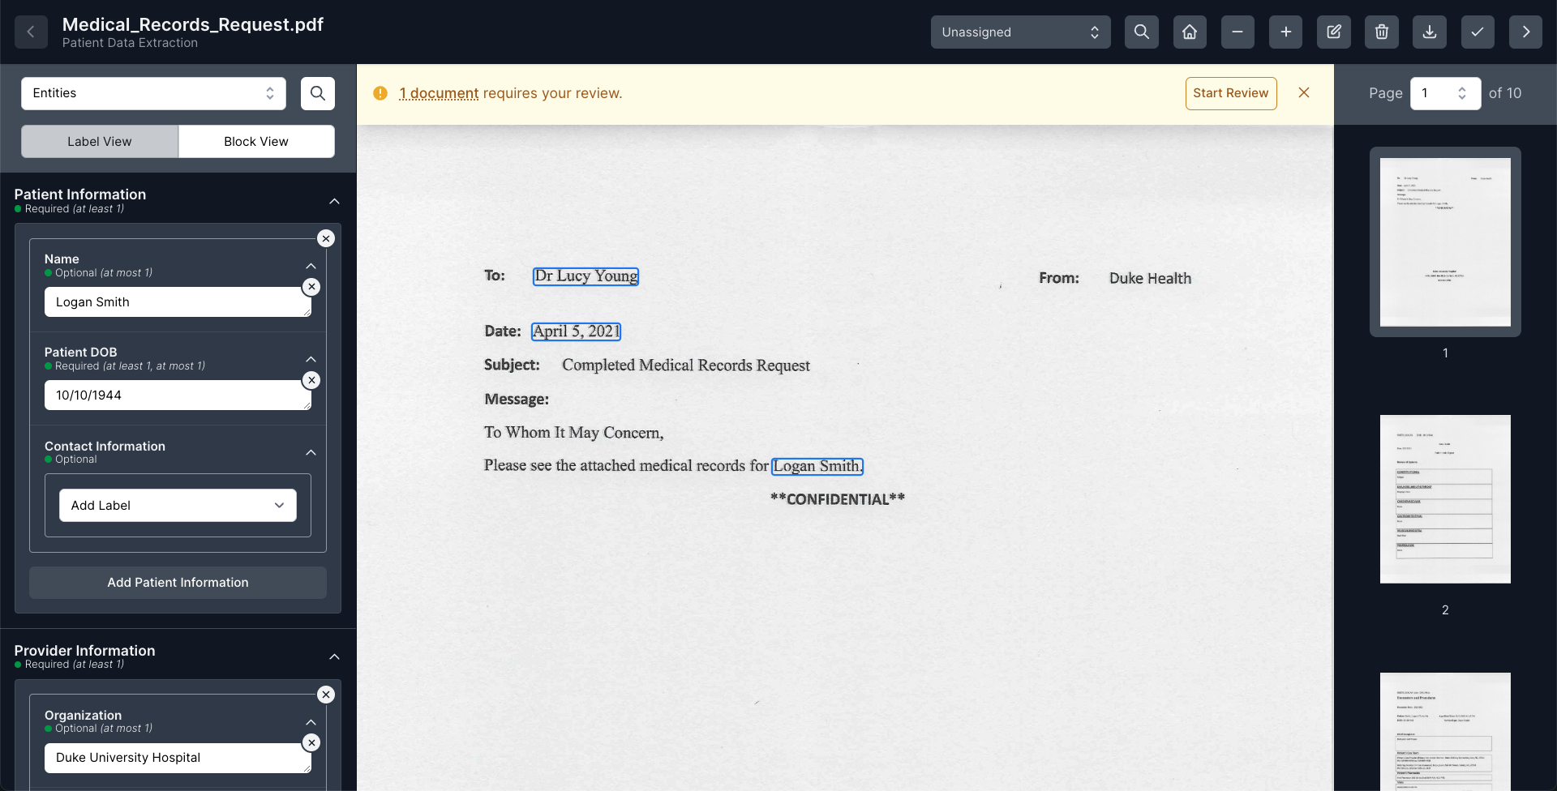
Task: Download the extracted document
Action: click(1429, 32)
